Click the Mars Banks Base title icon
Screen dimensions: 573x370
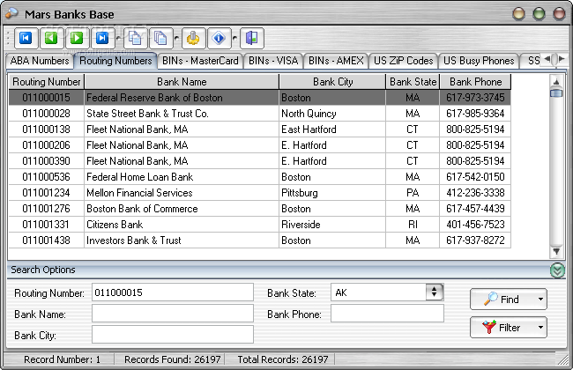[x=11, y=13]
